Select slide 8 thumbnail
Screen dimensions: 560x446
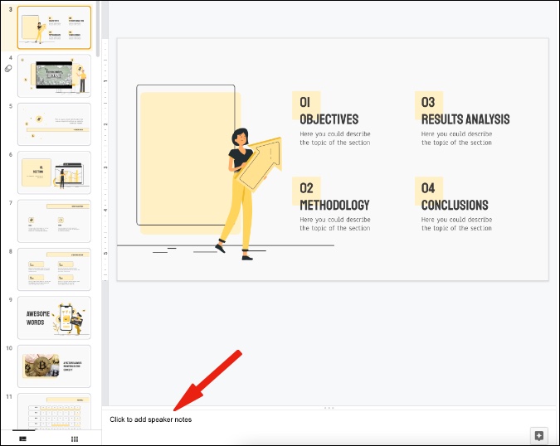(x=54, y=269)
